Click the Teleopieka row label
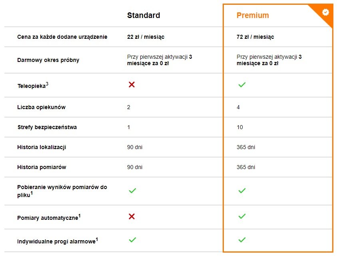This screenshot has height=257, width=337. 33,85
